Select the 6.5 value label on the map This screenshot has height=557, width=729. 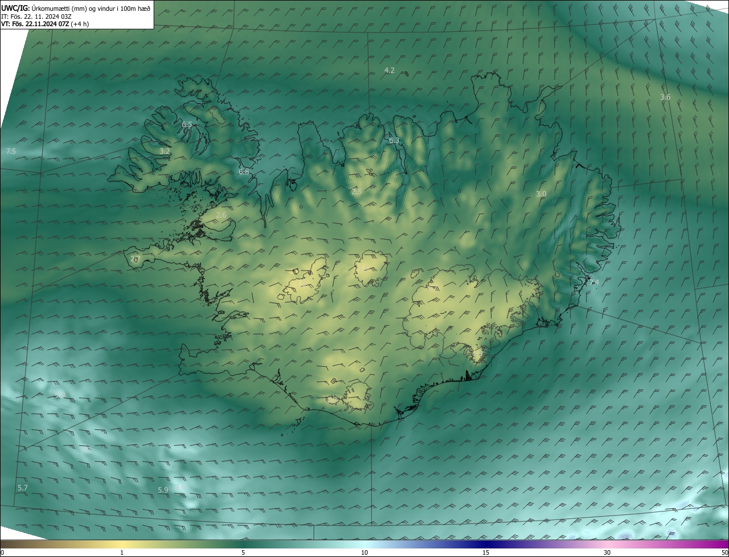point(187,124)
